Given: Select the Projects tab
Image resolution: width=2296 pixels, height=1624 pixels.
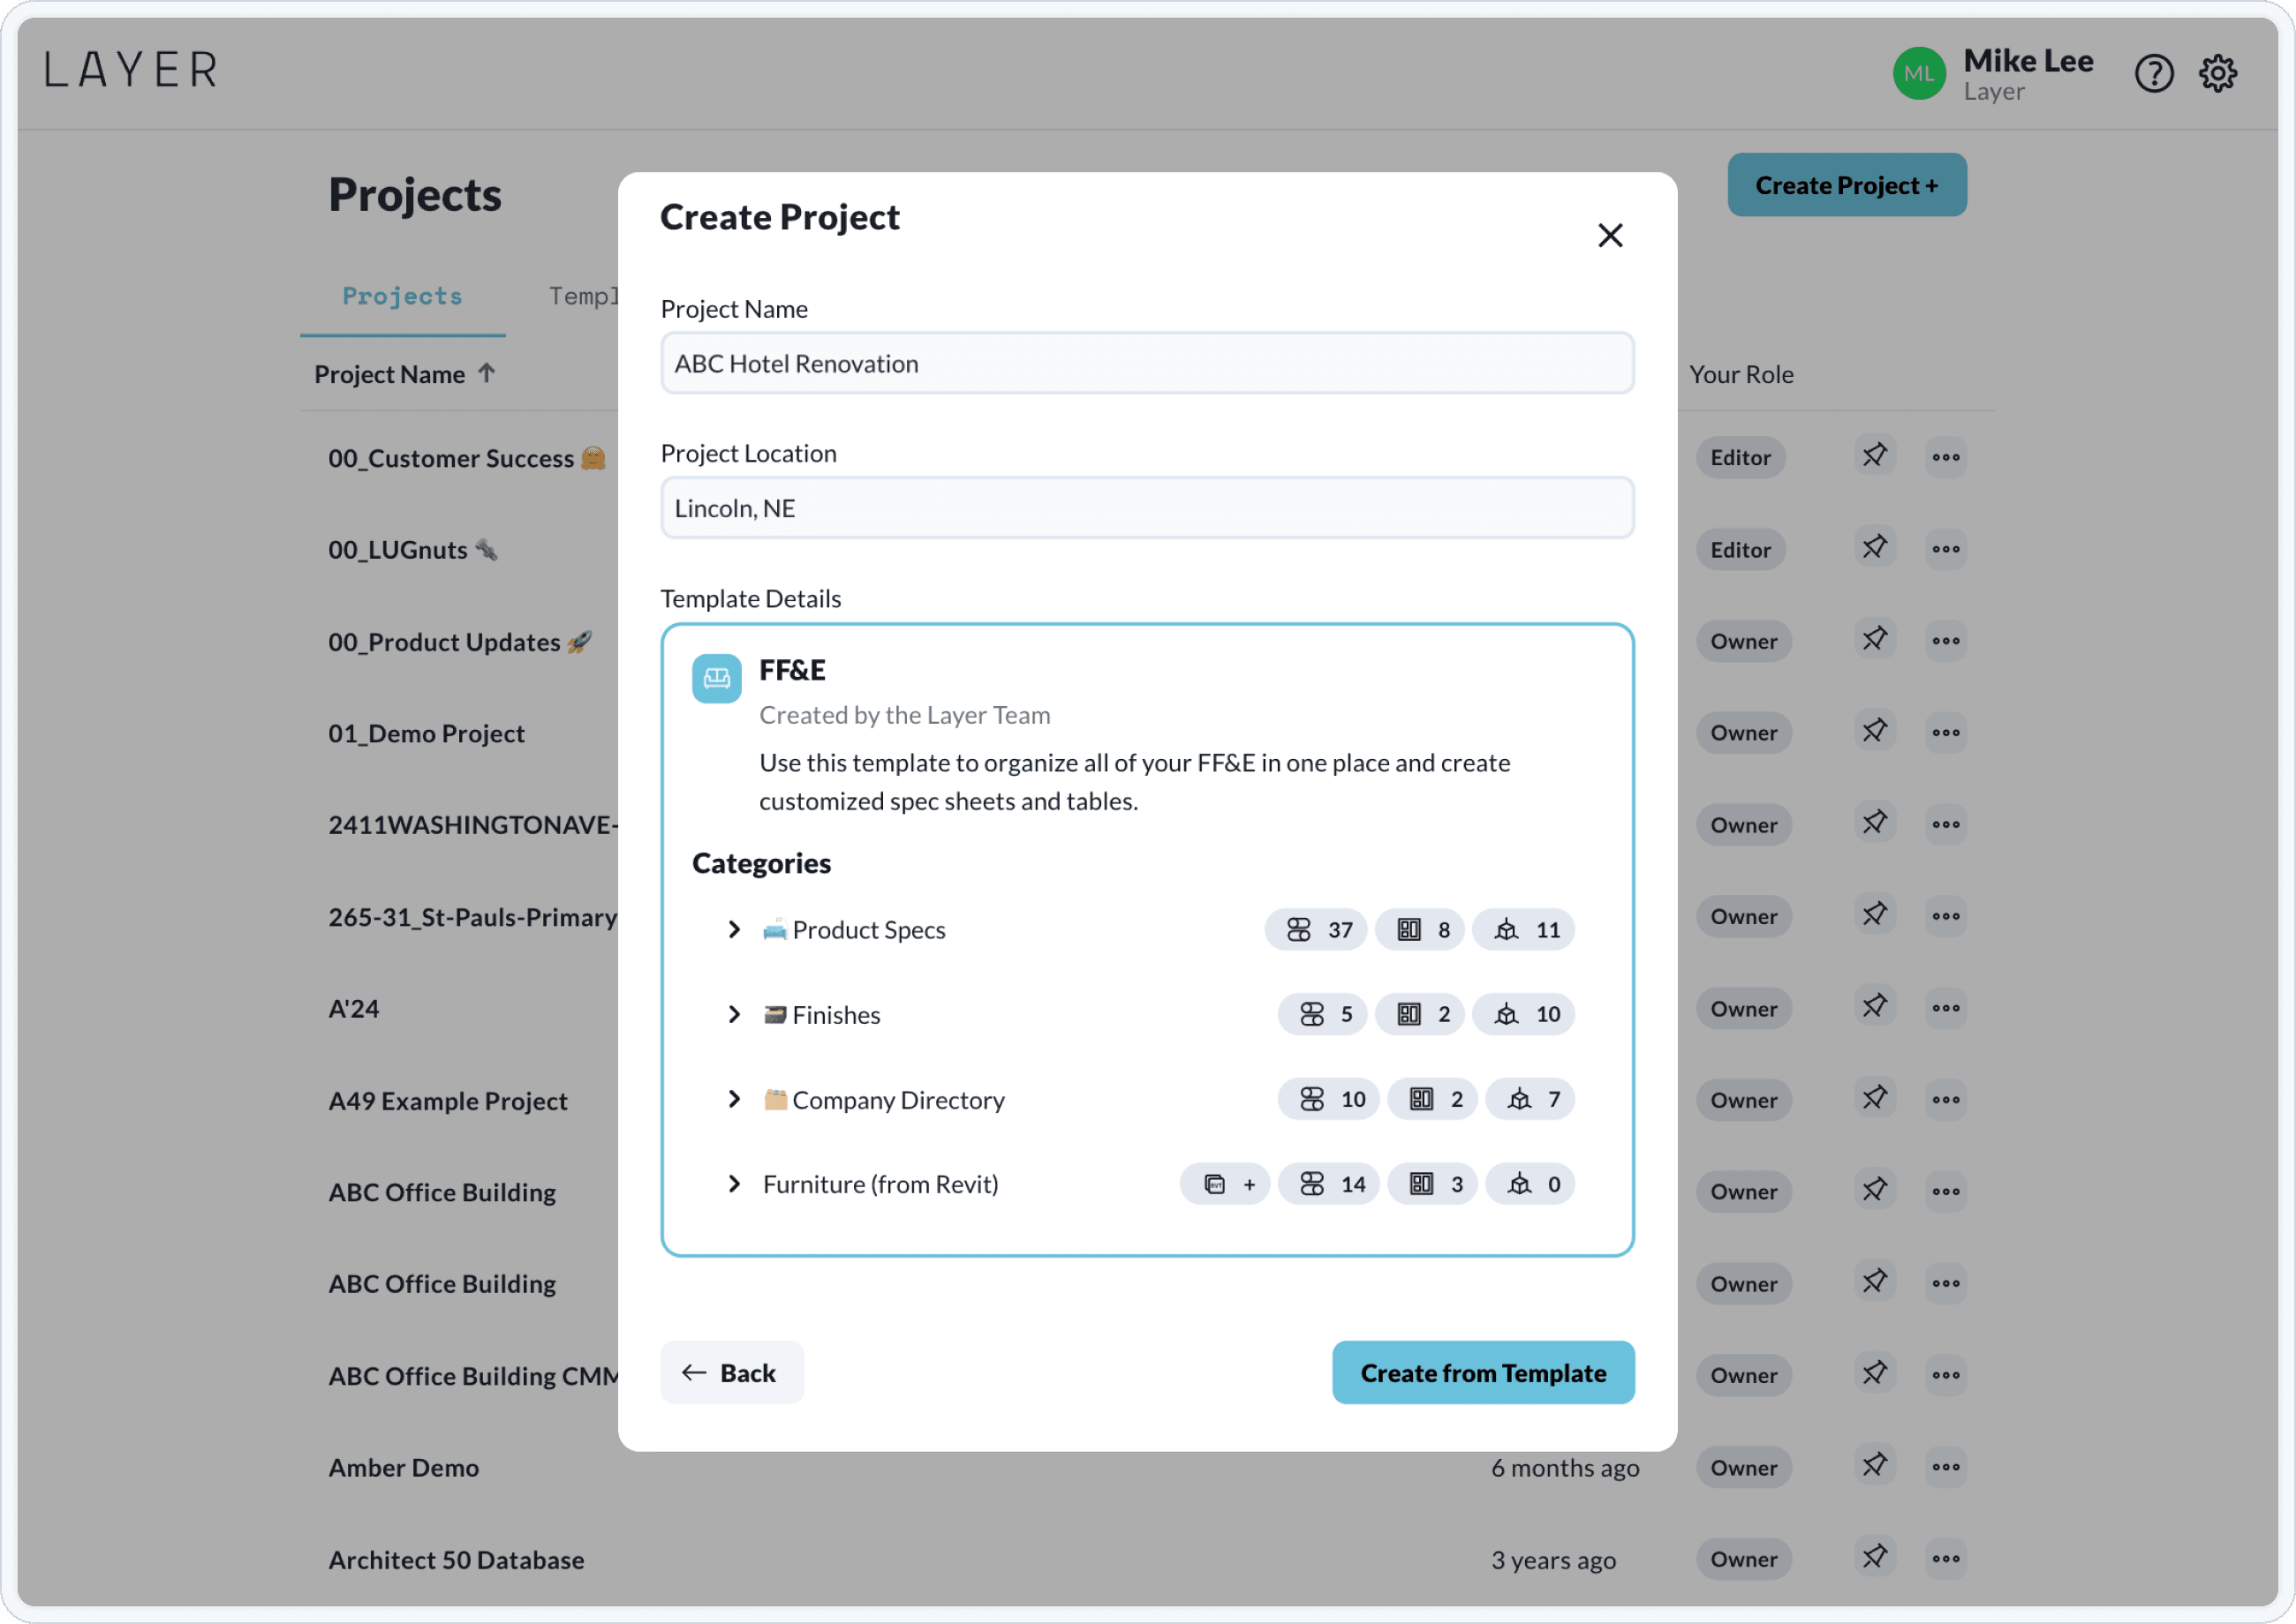Looking at the screenshot, I should coord(401,294).
